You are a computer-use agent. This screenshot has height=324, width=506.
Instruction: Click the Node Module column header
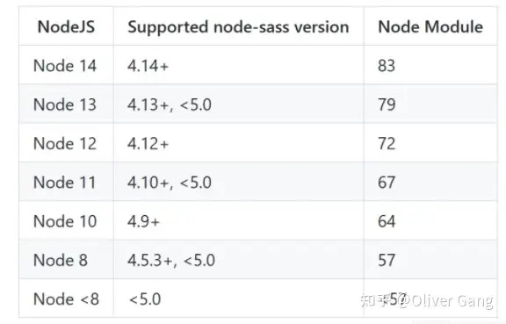tap(430, 26)
